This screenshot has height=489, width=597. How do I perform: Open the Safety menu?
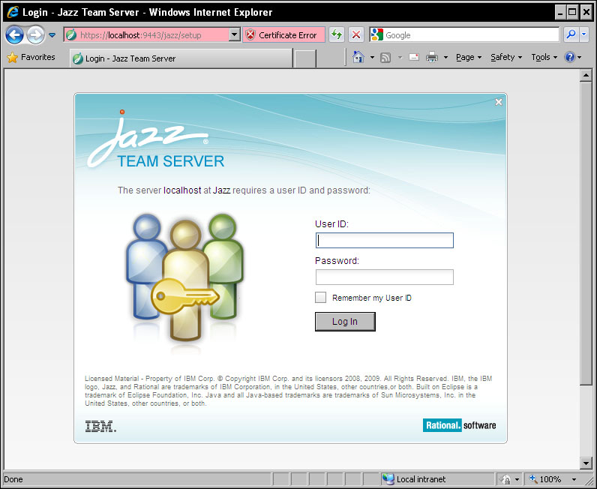(506, 58)
